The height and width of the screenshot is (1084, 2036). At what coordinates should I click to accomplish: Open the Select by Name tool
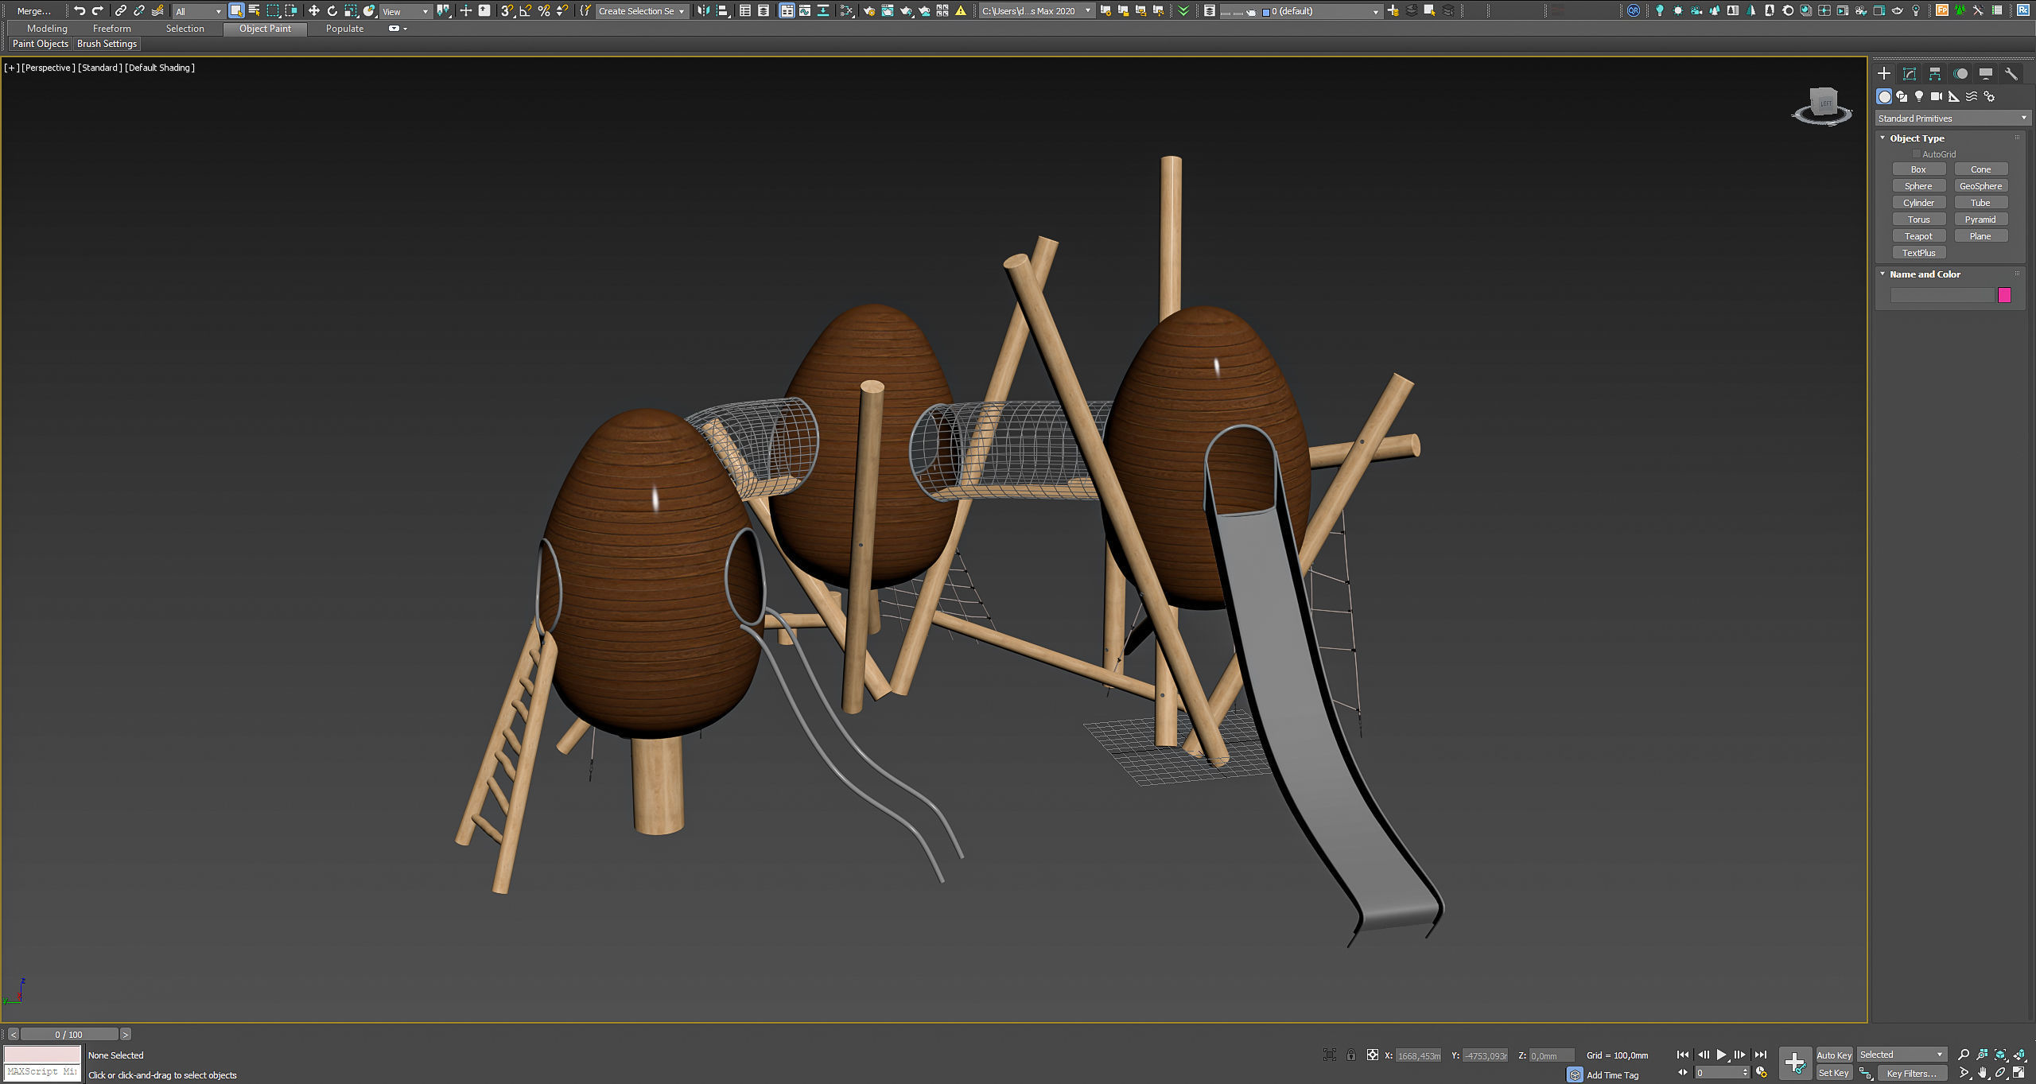254,10
